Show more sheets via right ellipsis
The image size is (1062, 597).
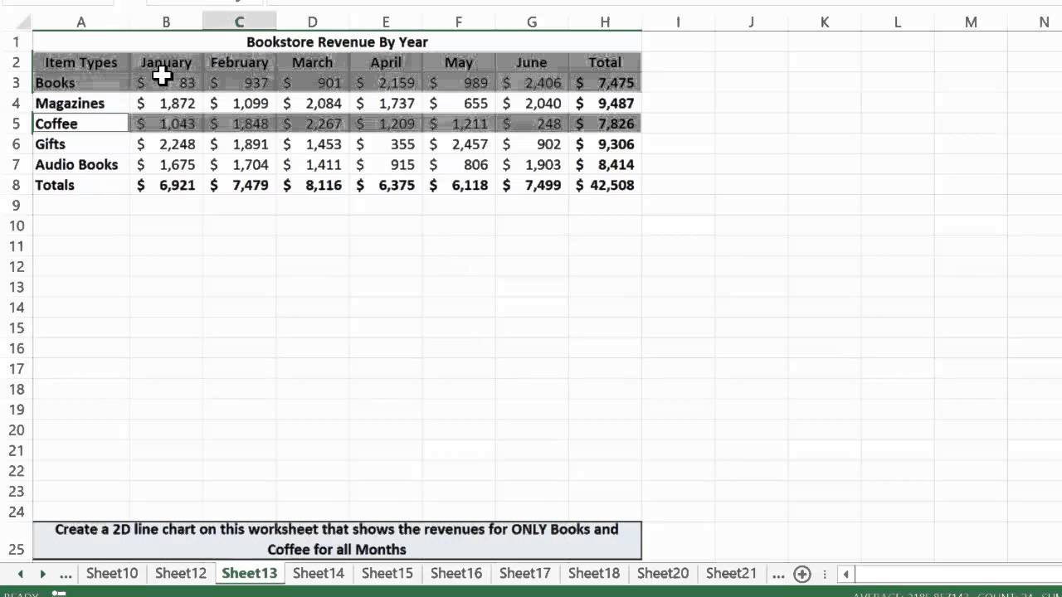777,574
